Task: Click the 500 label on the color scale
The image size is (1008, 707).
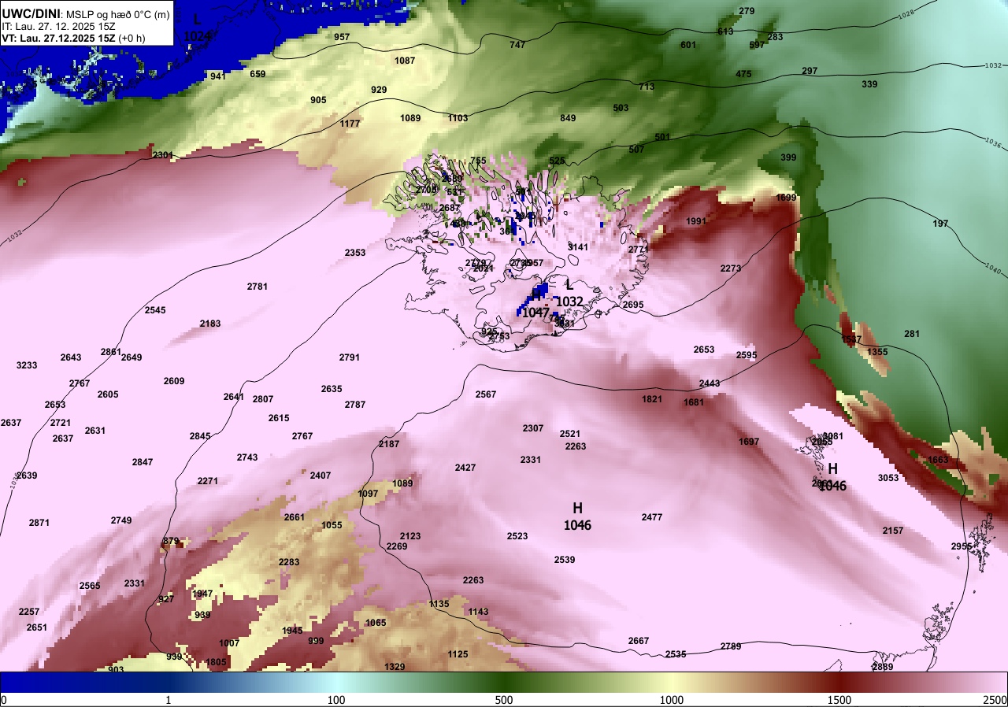Action: pos(504,700)
